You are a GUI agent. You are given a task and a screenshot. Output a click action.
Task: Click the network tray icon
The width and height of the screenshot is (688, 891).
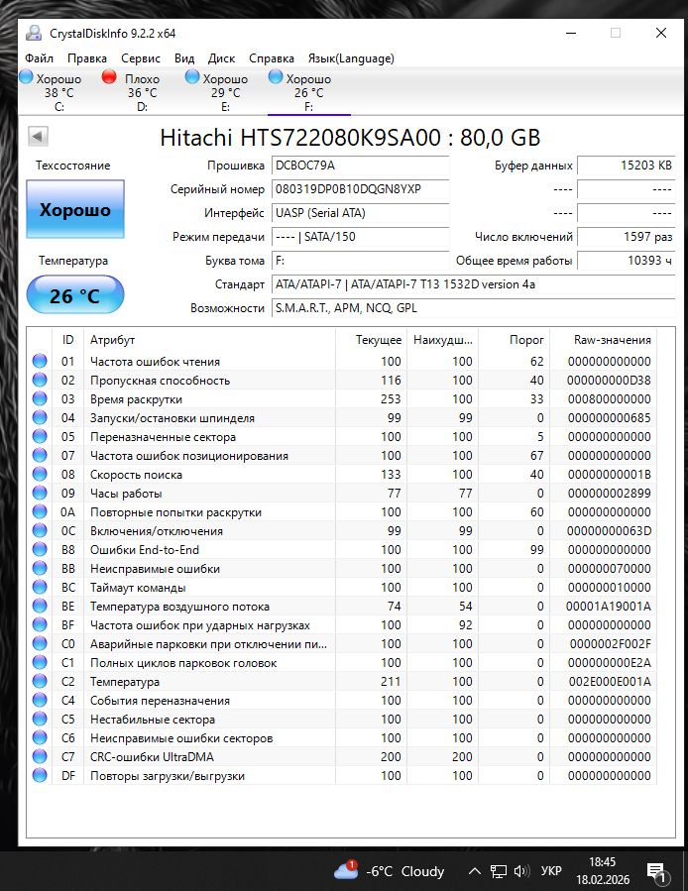coord(499,871)
